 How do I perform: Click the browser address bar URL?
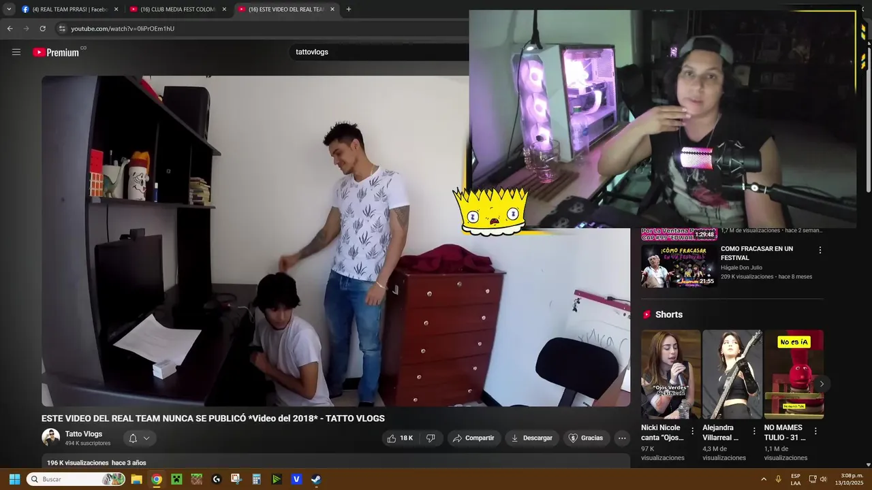123,29
